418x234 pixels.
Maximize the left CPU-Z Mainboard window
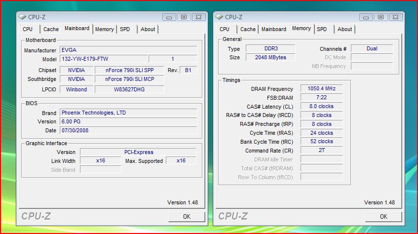(184, 17)
